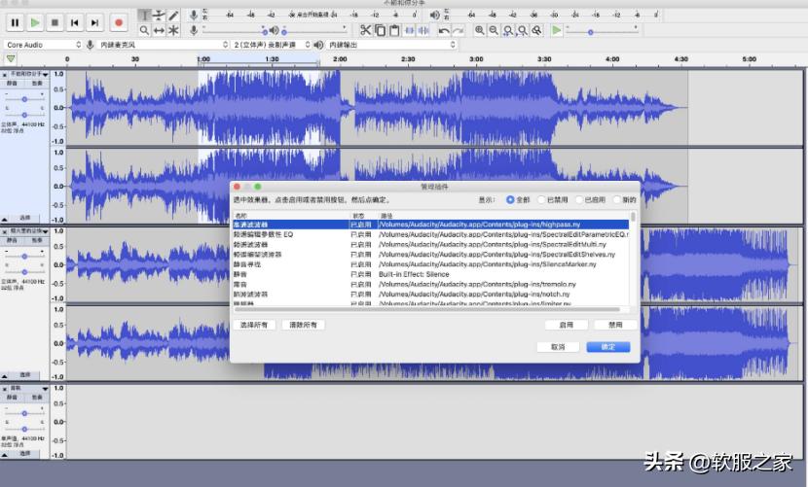The width and height of the screenshot is (808, 487).
Task: Click the 确定 (OK) button
Action: coord(607,346)
